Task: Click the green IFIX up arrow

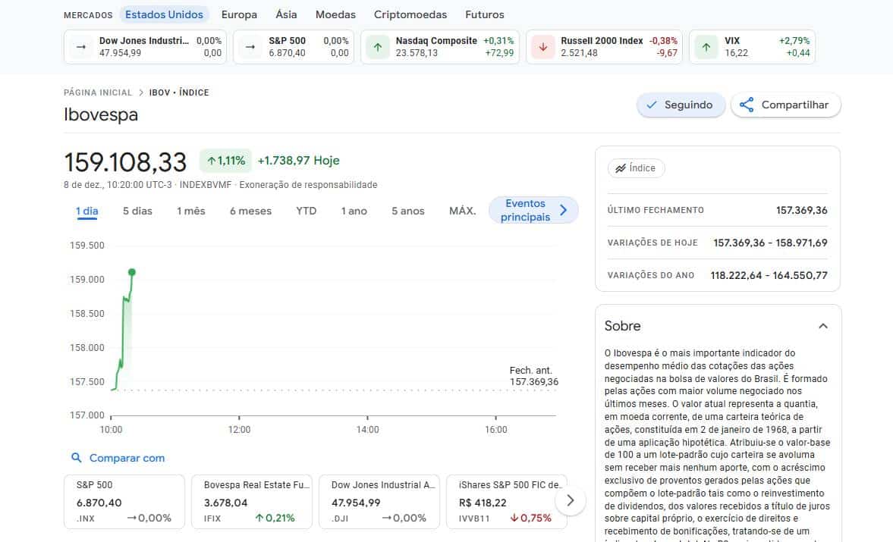Action: (259, 518)
